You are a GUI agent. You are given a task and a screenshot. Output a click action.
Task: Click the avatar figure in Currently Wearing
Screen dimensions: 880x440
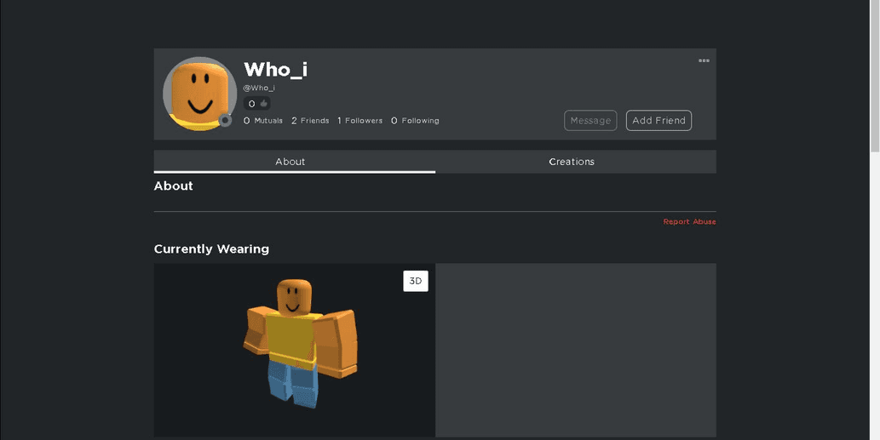point(300,343)
